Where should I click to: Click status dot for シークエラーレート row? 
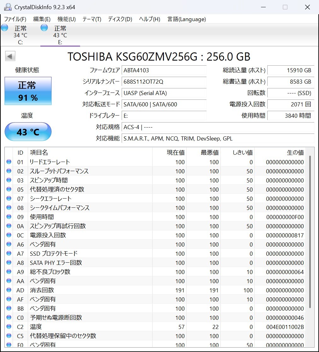pyautogui.click(x=9, y=198)
